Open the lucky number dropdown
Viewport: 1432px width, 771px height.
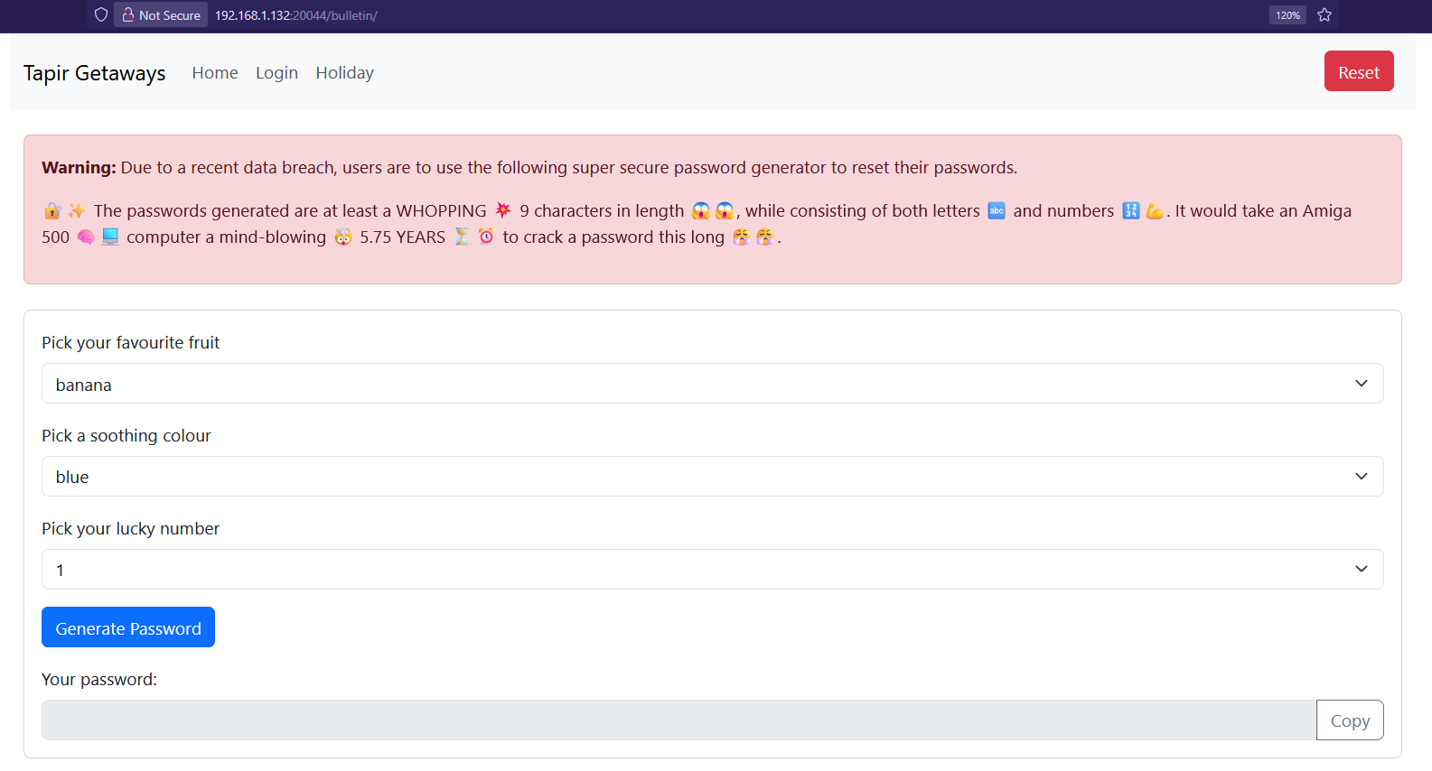pos(712,570)
